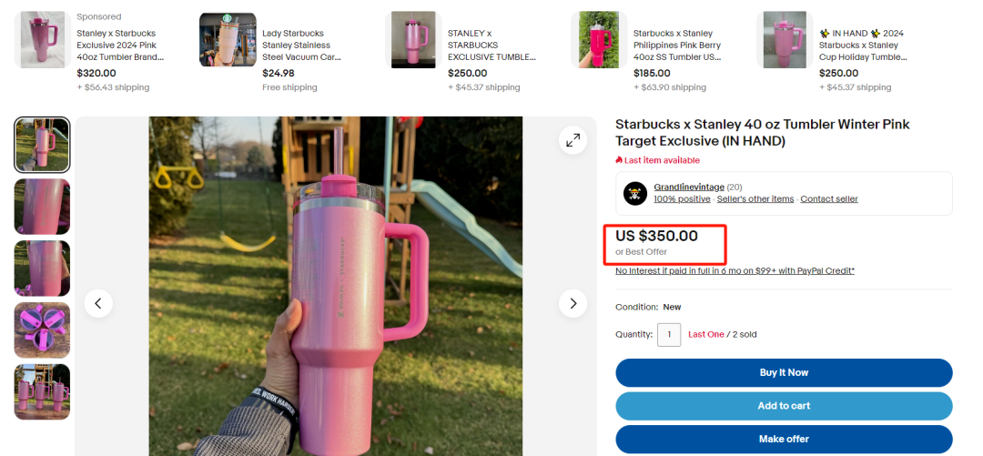Click the Buy It Now button

coord(784,372)
